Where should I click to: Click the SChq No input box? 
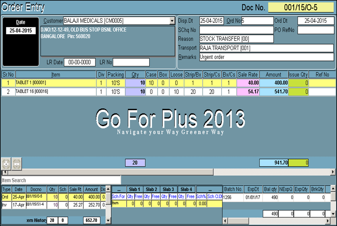pyautogui.click(x=237, y=30)
